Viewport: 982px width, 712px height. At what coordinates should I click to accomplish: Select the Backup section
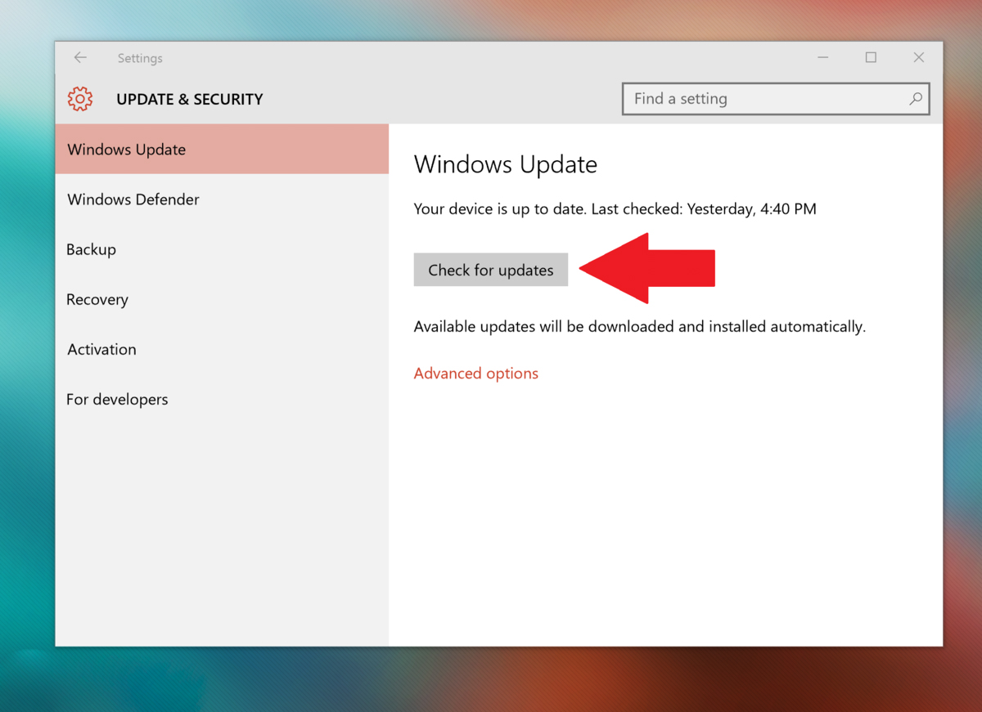pyautogui.click(x=91, y=249)
